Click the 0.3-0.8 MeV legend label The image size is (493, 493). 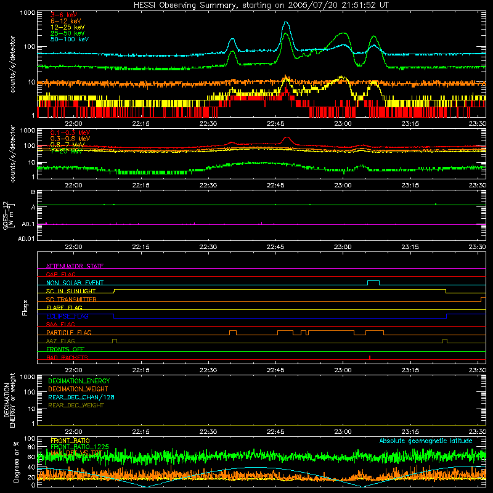[70, 139]
